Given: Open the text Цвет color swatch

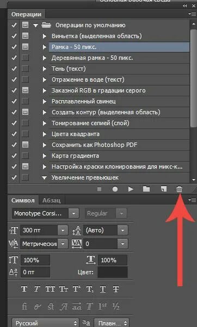Looking at the screenshot, I should [113, 272].
